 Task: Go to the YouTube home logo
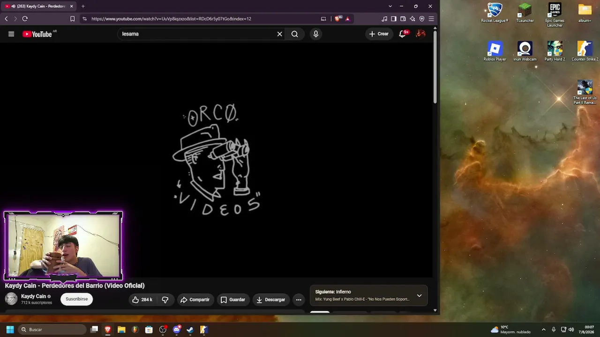(x=37, y=34)
